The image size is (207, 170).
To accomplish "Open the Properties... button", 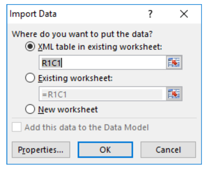I will 40,150.
